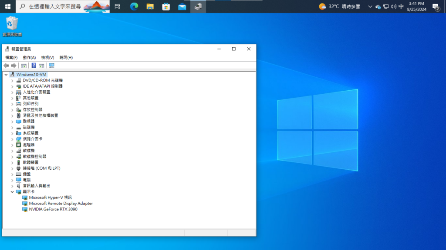Expand the 監視器 monitors arrow

click(x=12, y=122)
